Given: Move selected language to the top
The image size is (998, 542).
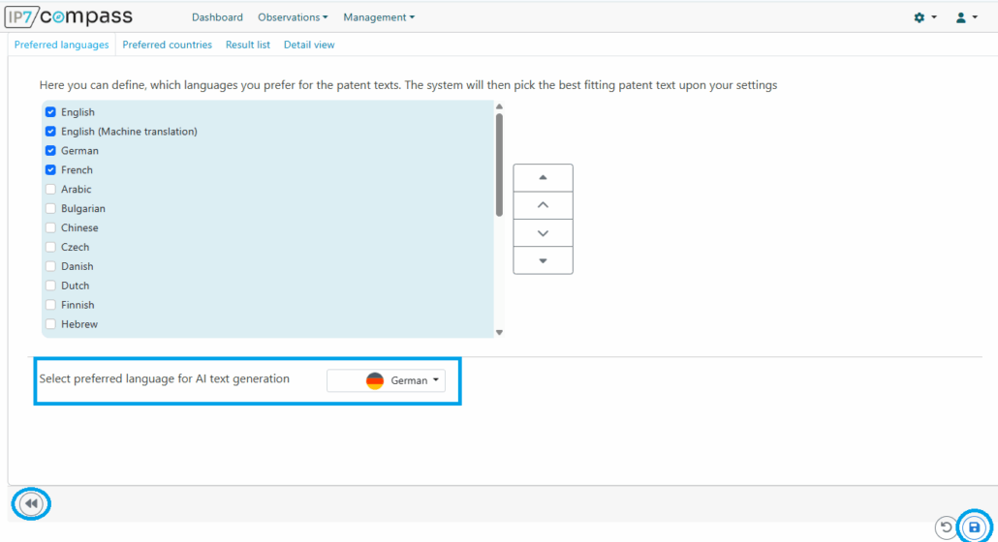Looking at the screenshot, I should click(543, 178).
